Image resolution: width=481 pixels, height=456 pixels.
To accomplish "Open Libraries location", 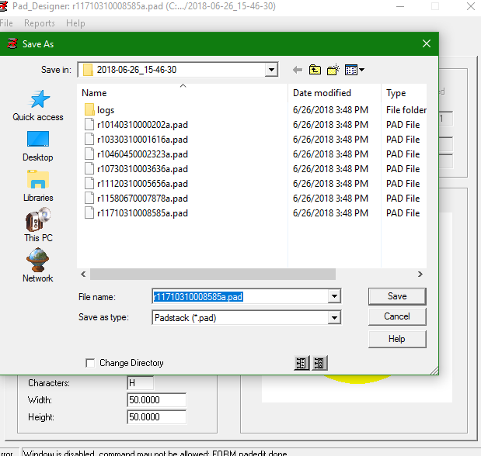I will pos(38,186).
